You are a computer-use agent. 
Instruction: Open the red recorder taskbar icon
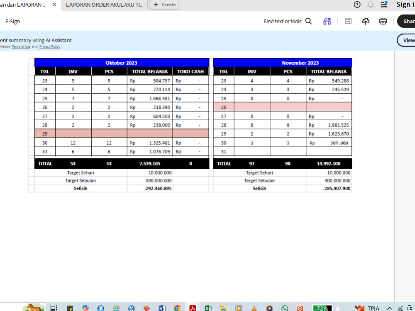click(x=300, y=308)
